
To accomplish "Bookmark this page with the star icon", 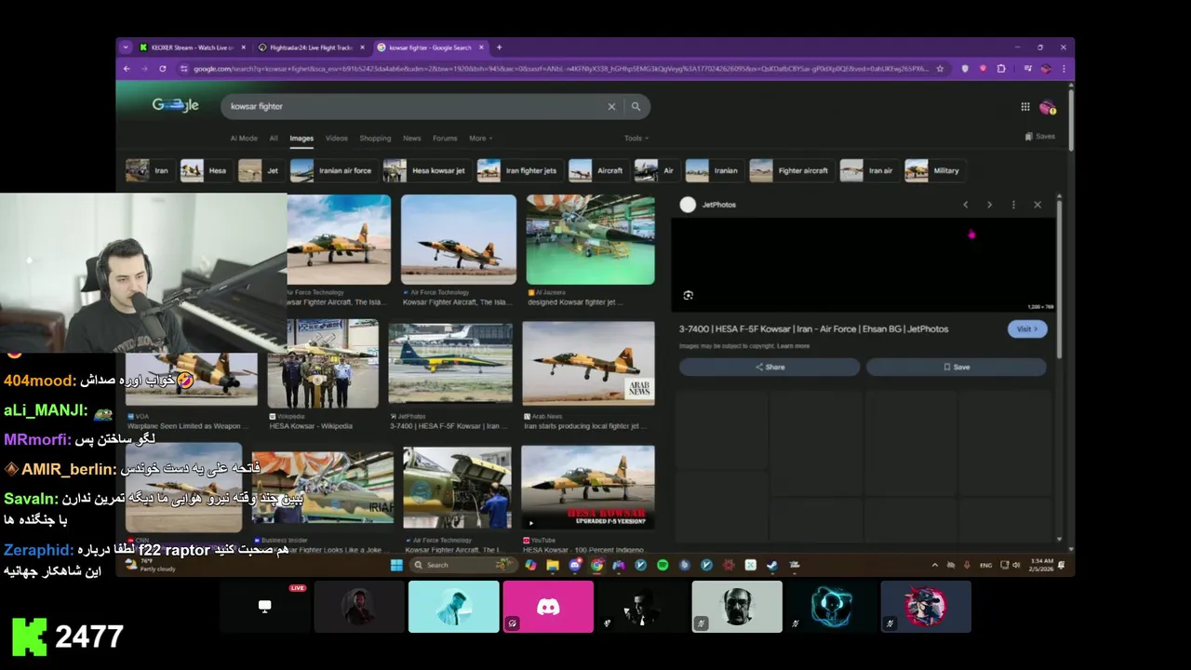I will pyautogui.click(x=940, y=69).
